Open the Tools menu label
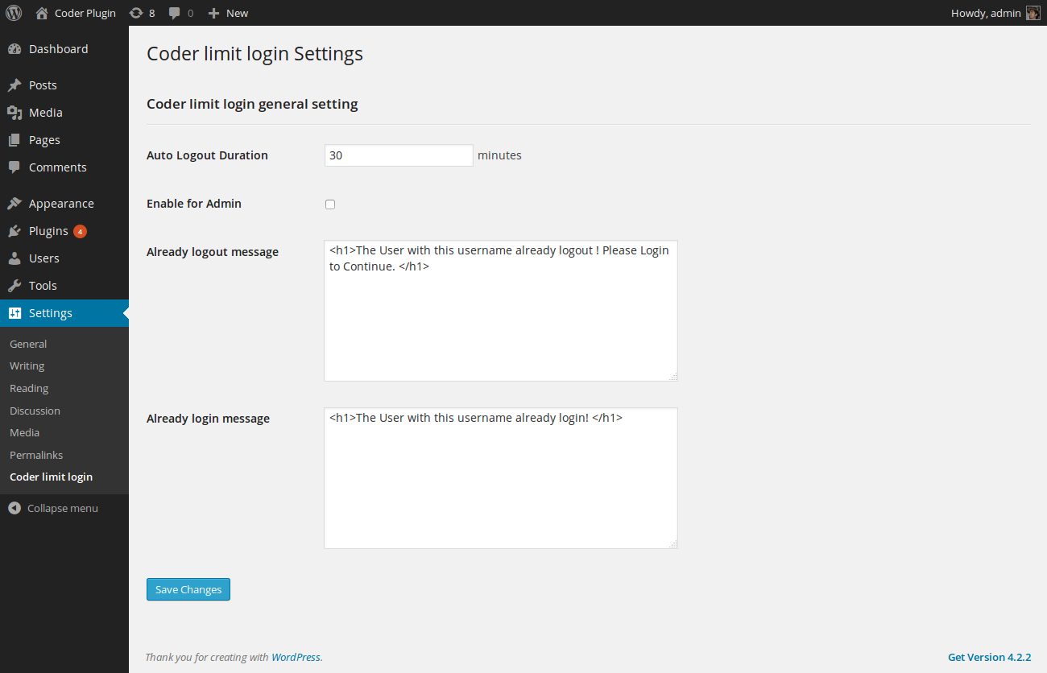 43,286
